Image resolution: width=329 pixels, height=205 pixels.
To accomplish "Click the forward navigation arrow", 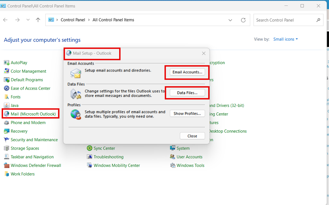I will pos(17,20).
